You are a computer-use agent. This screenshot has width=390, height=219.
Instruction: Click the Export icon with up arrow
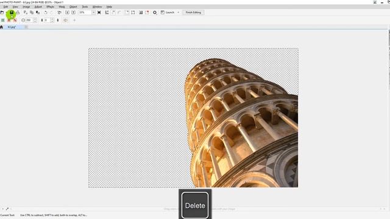coord(73,12)
